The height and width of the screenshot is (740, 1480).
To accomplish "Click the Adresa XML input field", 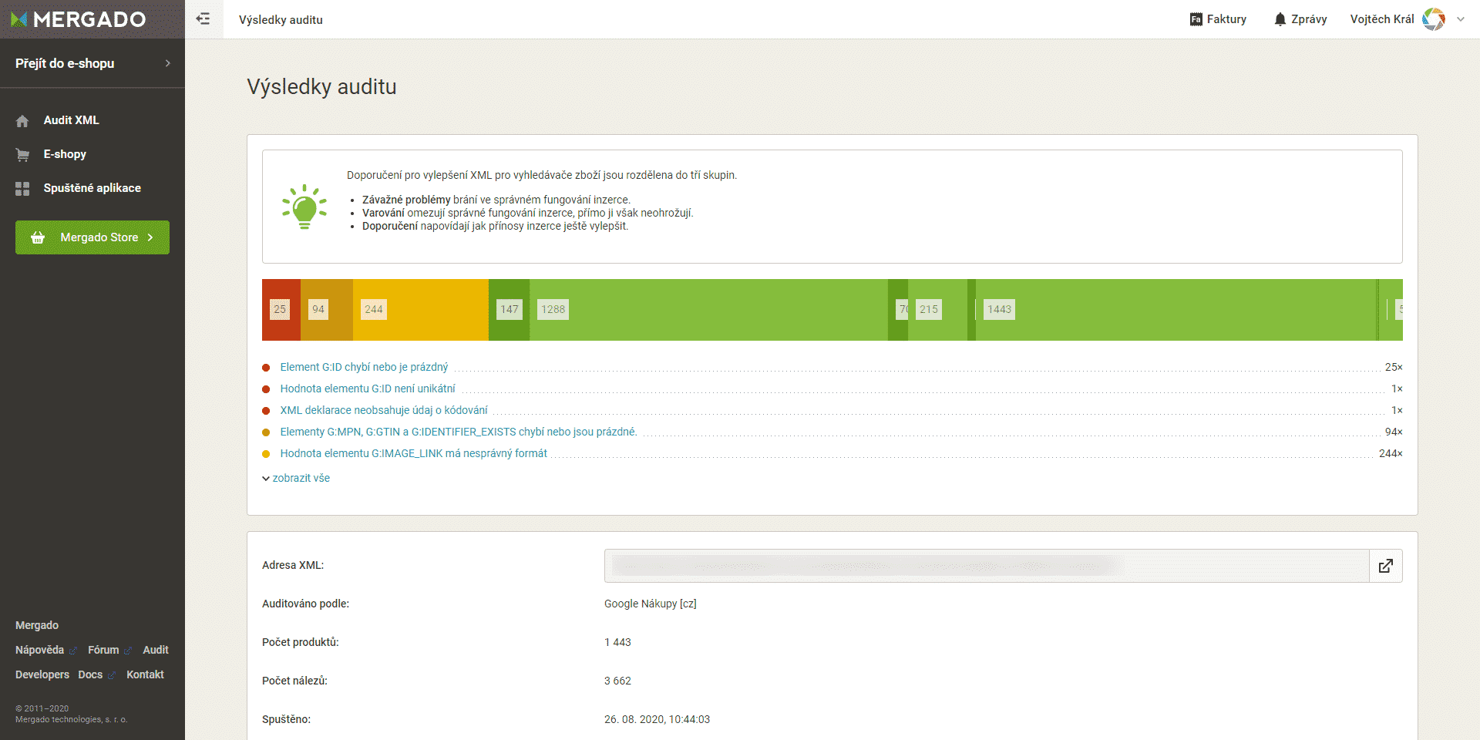I will [986, 566].
